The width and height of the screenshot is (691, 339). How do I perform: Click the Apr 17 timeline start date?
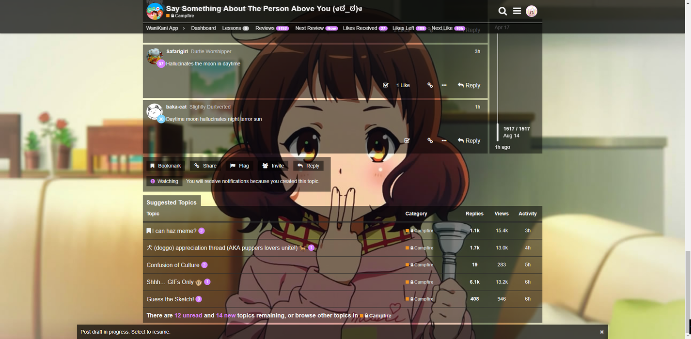pos(502,28)
